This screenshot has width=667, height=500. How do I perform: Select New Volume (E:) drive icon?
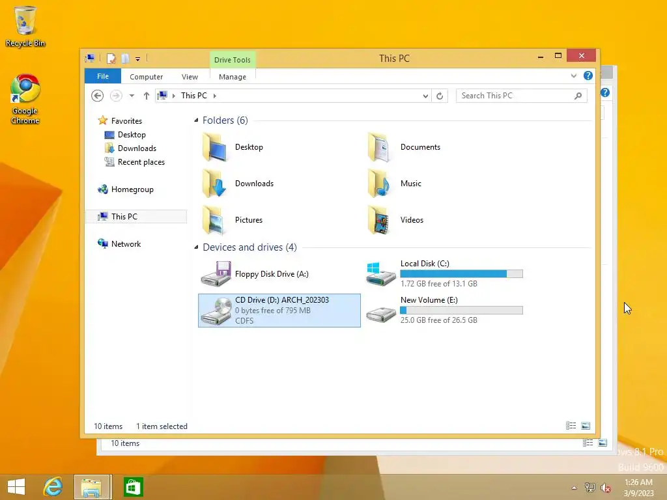point(381,314)
